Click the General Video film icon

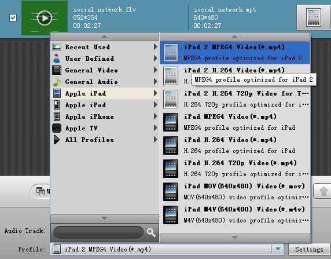coord(57,70)
